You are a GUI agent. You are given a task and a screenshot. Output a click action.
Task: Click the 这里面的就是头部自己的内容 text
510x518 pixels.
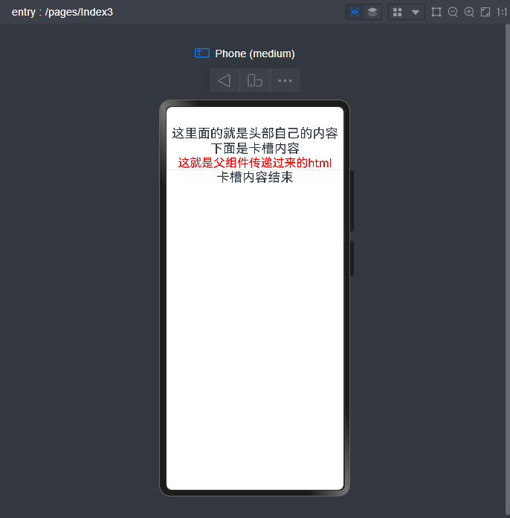pyautogui.click(x=255, y=133)
